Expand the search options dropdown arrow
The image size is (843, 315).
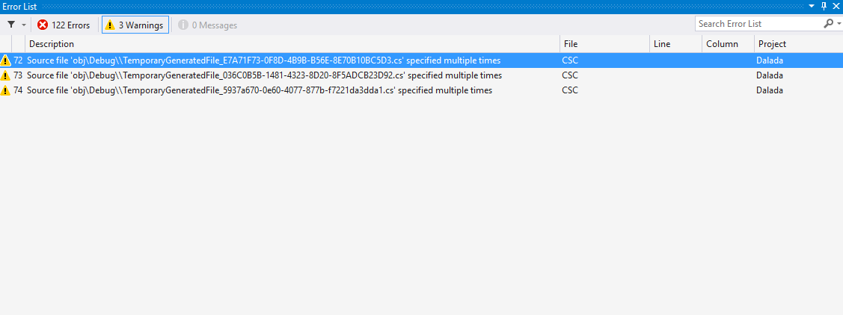839,24
